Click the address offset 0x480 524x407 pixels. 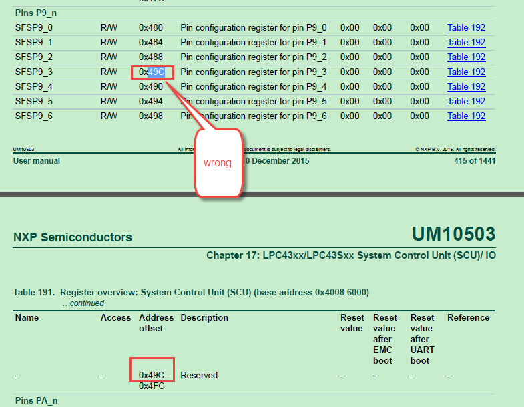tap(151, 28)
